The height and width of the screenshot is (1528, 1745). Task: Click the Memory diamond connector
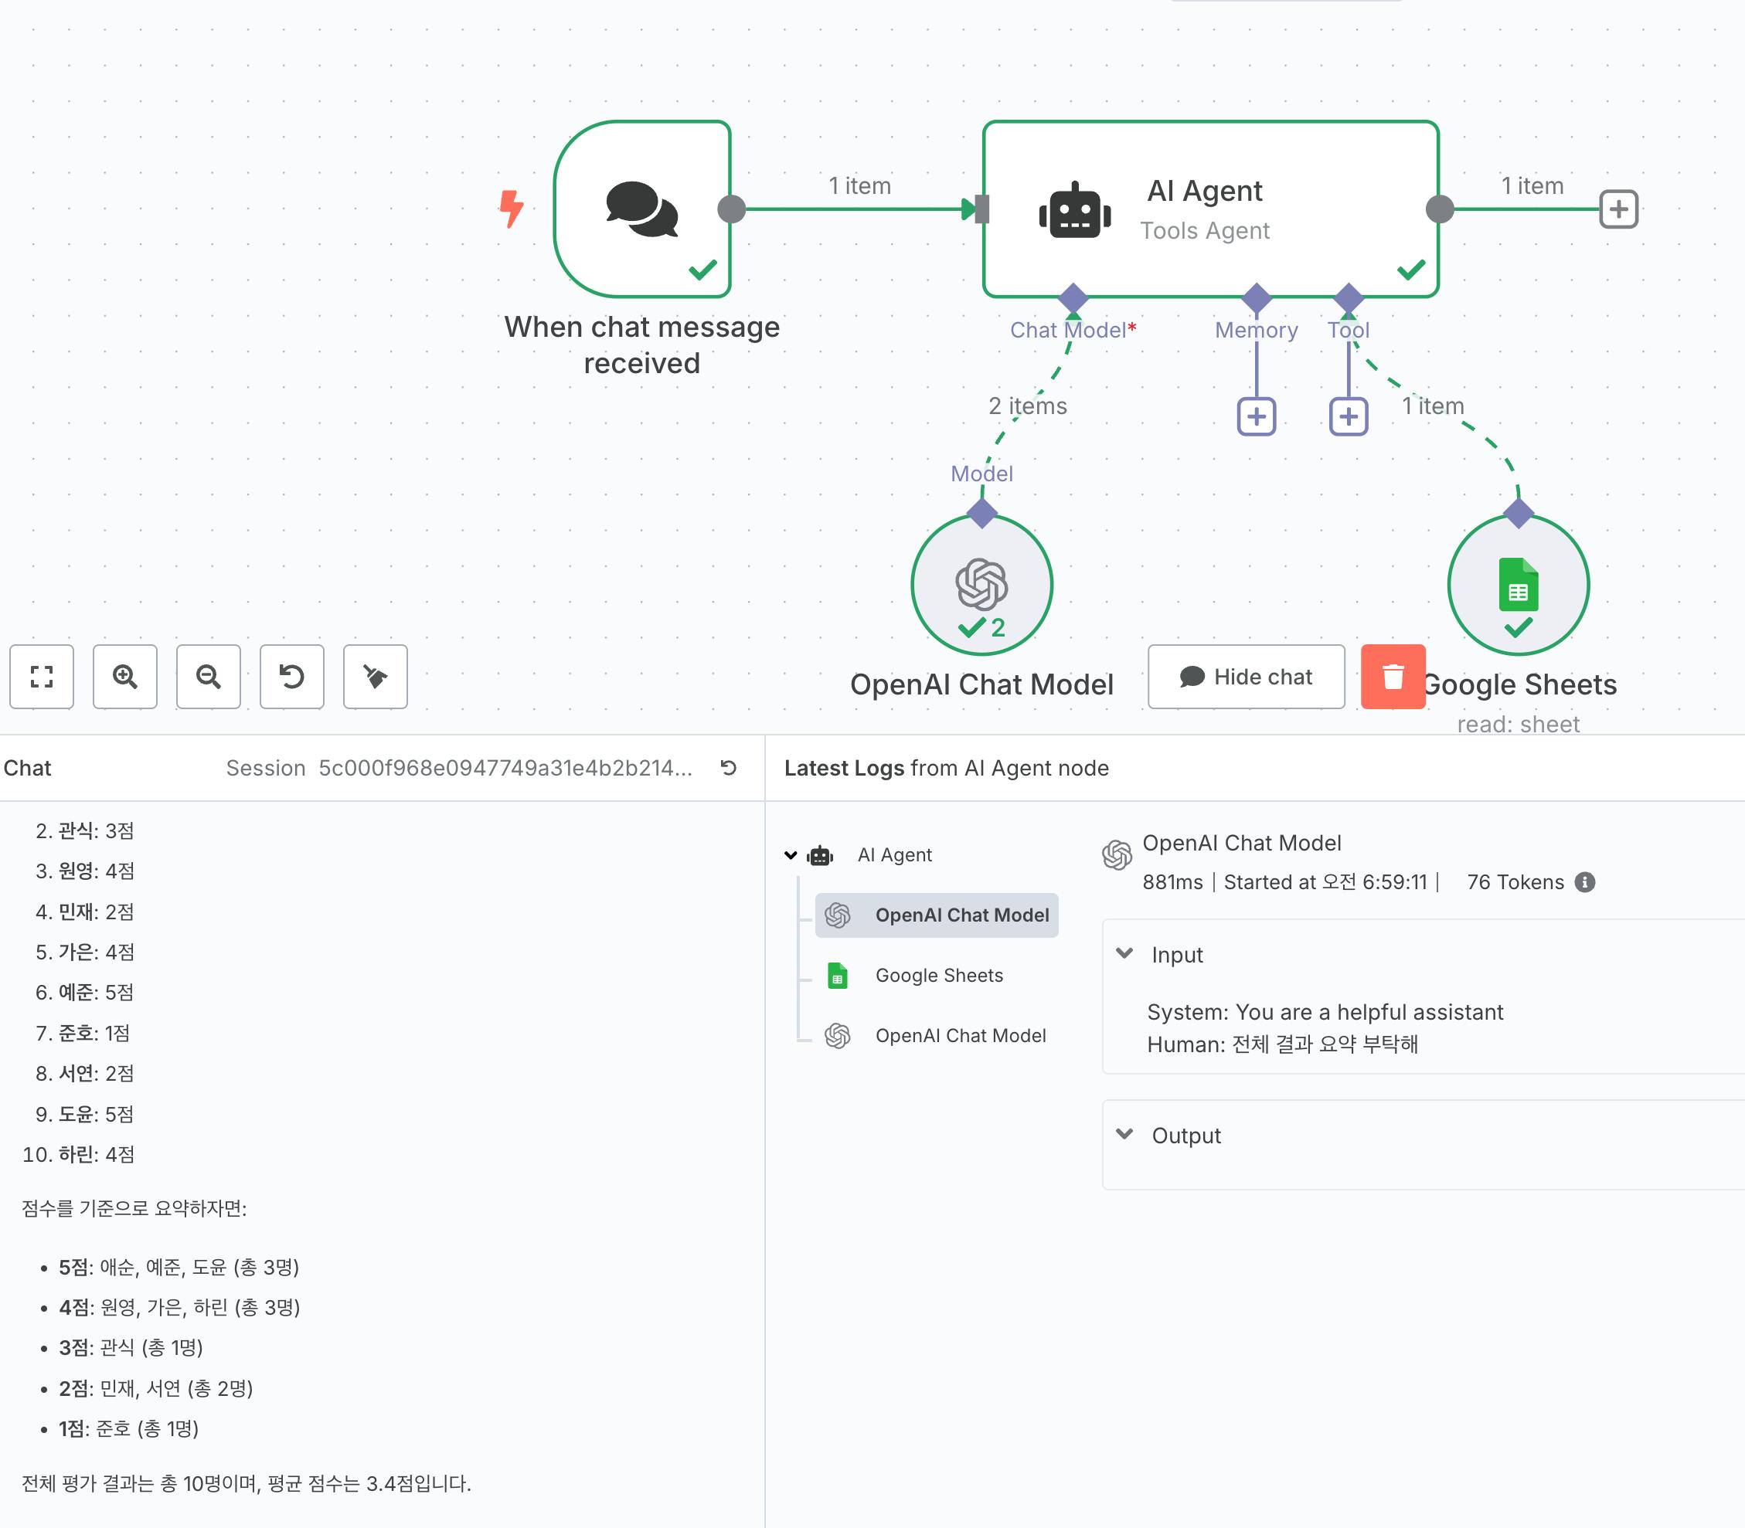(x=1257, y=297)
